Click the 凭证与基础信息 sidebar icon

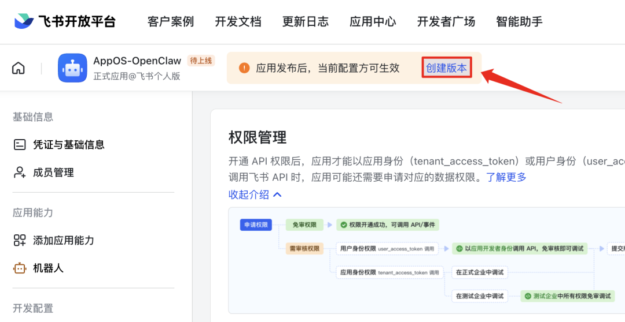click(x=20, y=144)
